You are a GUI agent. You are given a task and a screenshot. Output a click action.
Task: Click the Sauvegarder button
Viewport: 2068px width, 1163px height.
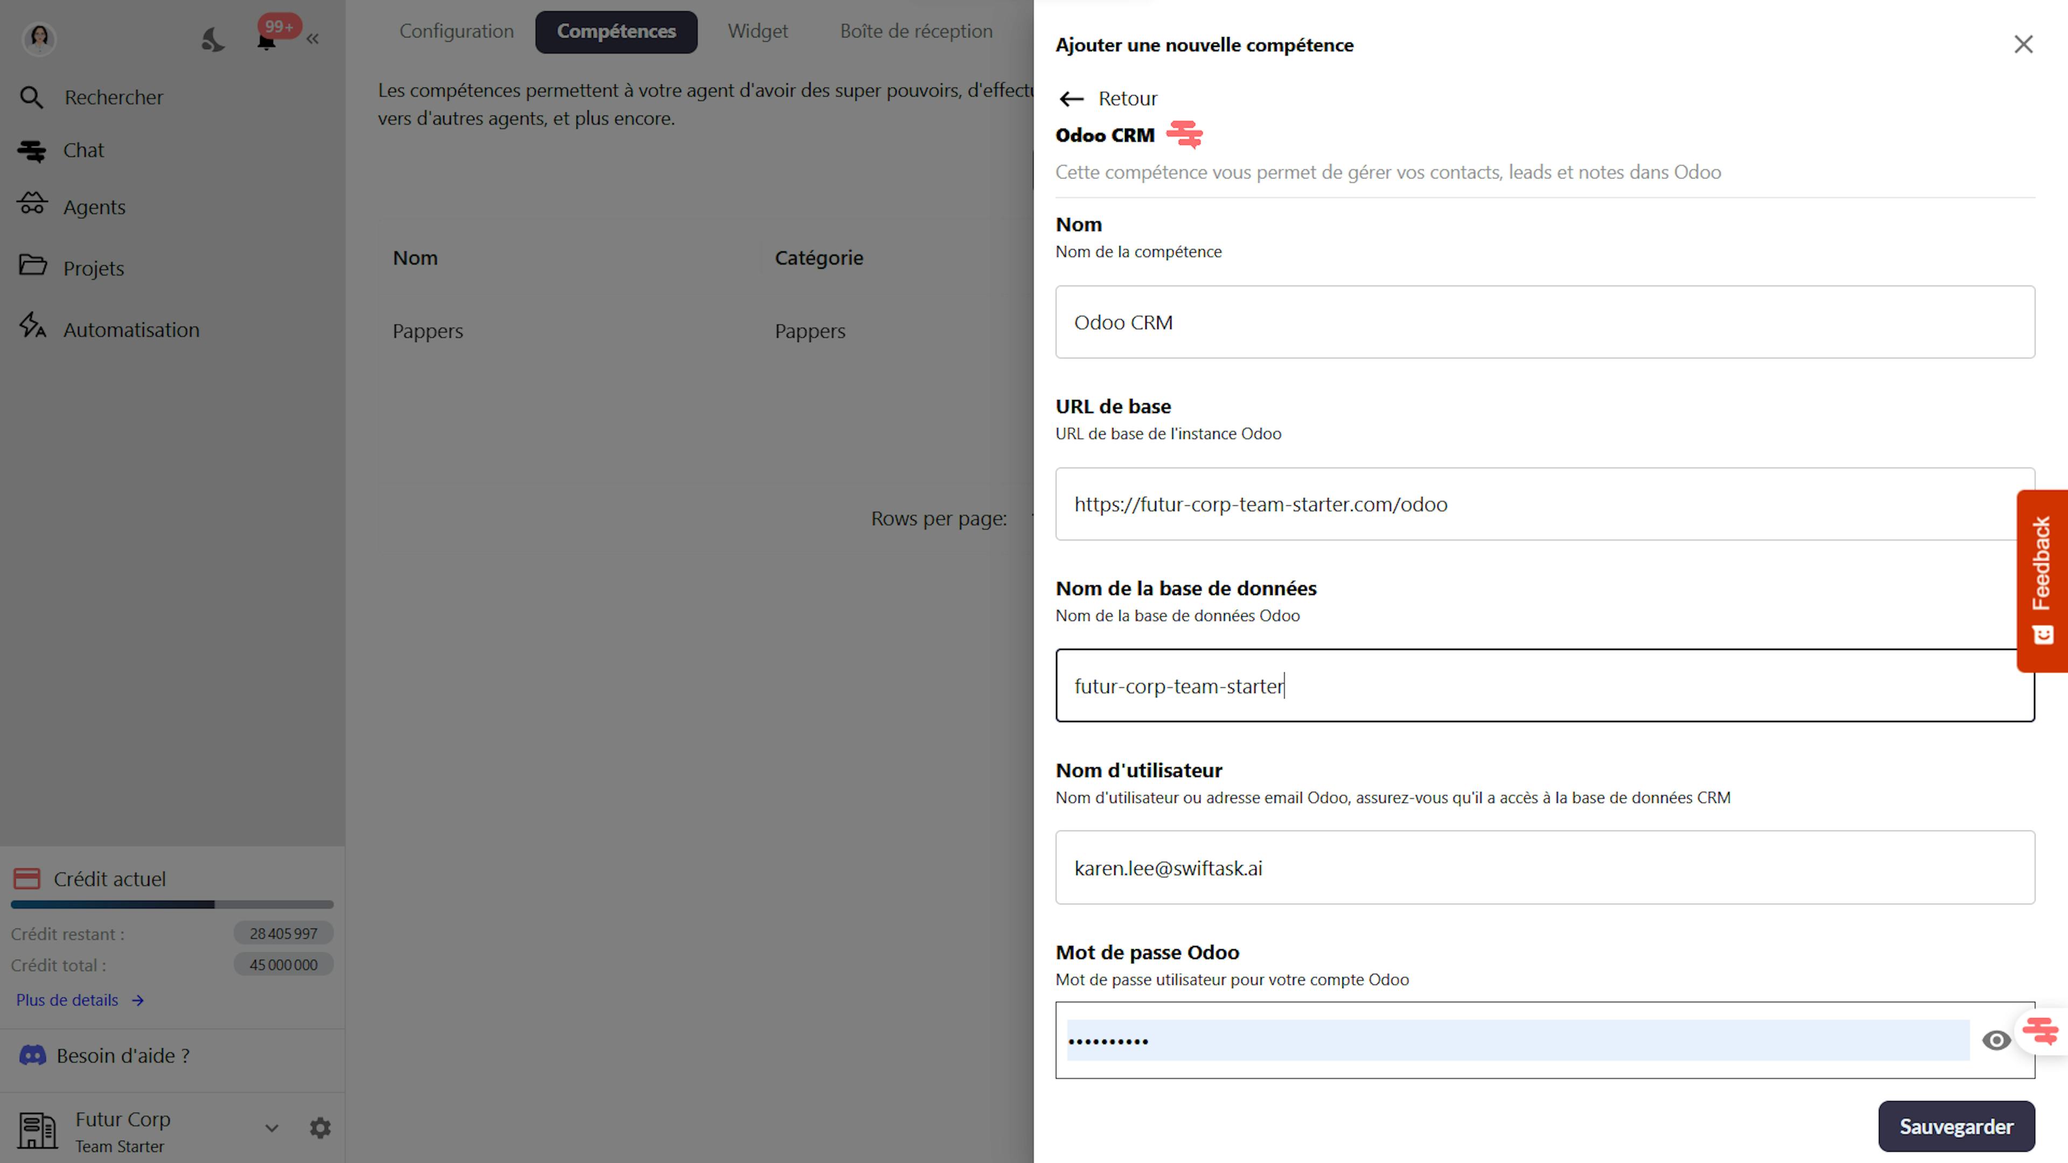point(1957,1126)
